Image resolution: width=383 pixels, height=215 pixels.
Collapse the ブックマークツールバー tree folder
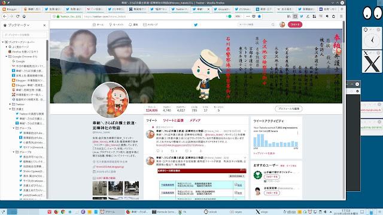[3, 42]
